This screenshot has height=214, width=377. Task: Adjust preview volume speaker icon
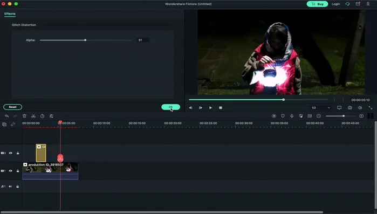(360, 108)
